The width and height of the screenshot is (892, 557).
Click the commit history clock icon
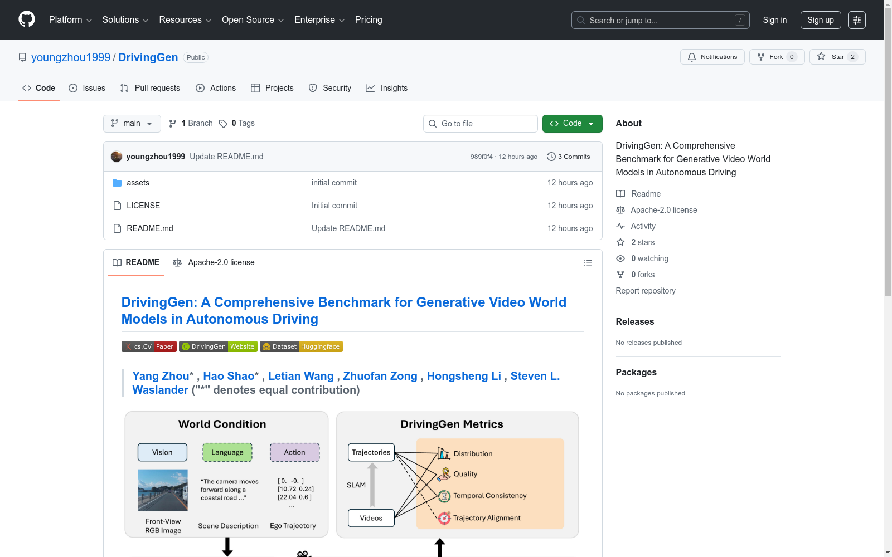coord(551,157)
